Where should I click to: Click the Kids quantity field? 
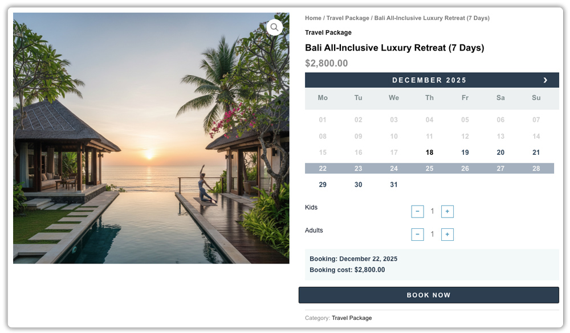[x=433, y=211]
